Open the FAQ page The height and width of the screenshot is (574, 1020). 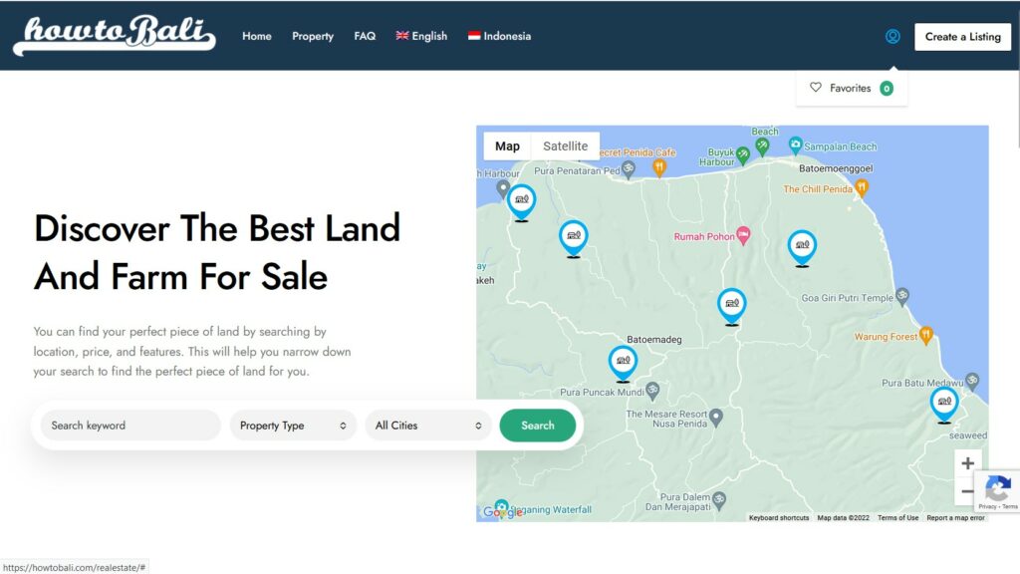365,37
